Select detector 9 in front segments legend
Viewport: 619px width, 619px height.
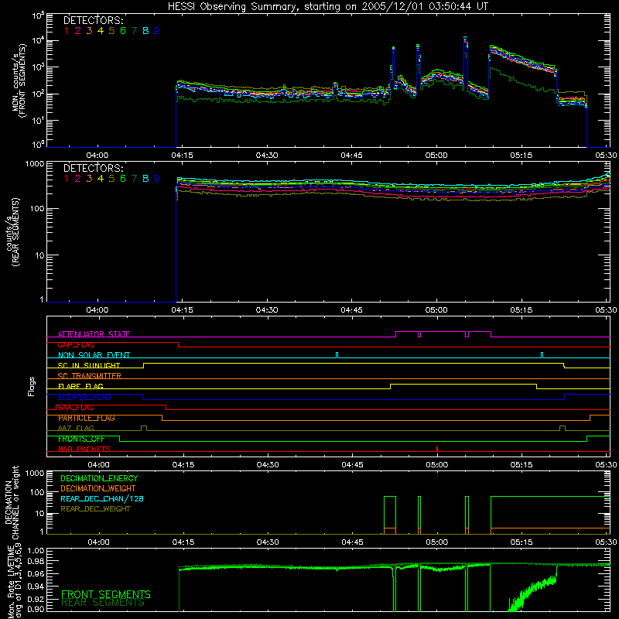[157, 31]
